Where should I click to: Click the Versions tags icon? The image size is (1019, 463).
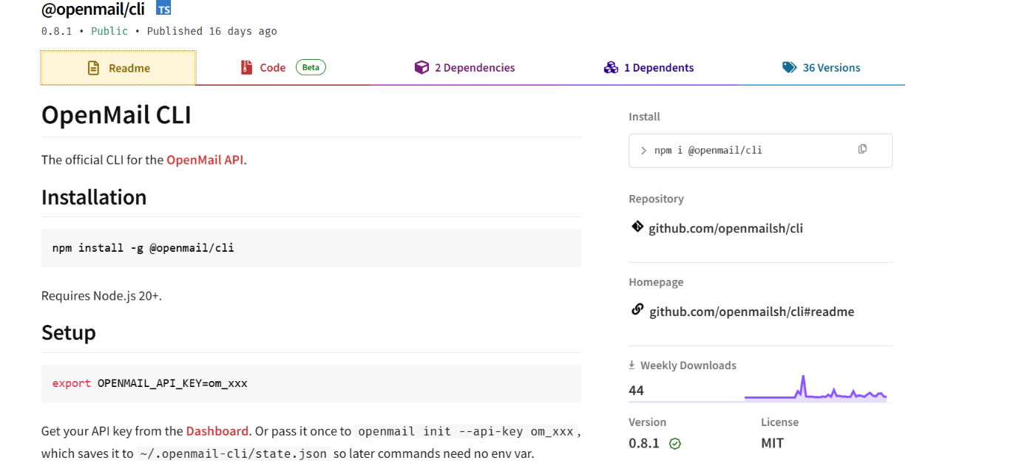[789, 67]
